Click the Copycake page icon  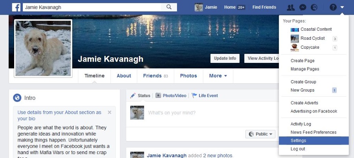[x=295, y=48]
